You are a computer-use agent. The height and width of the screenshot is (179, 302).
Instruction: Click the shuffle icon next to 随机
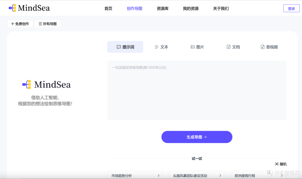[277, 164]
